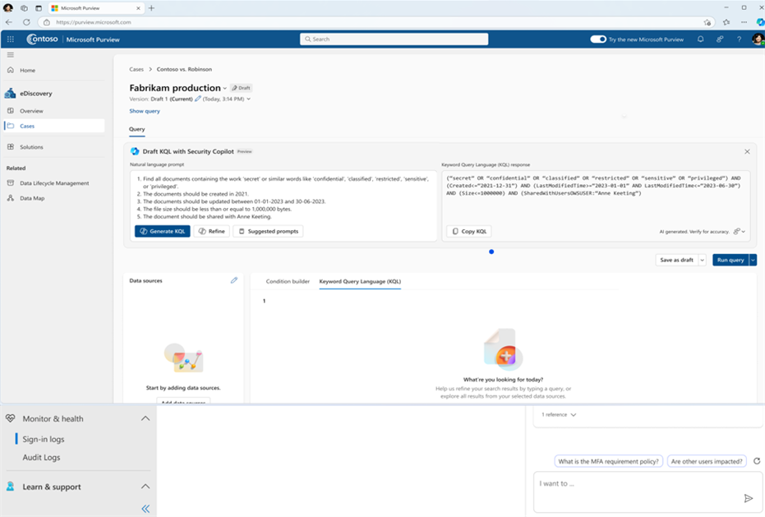Collapse Monitor & health section
The height and width of the screenshot is (517, 765).
click(x=145, y=418)
